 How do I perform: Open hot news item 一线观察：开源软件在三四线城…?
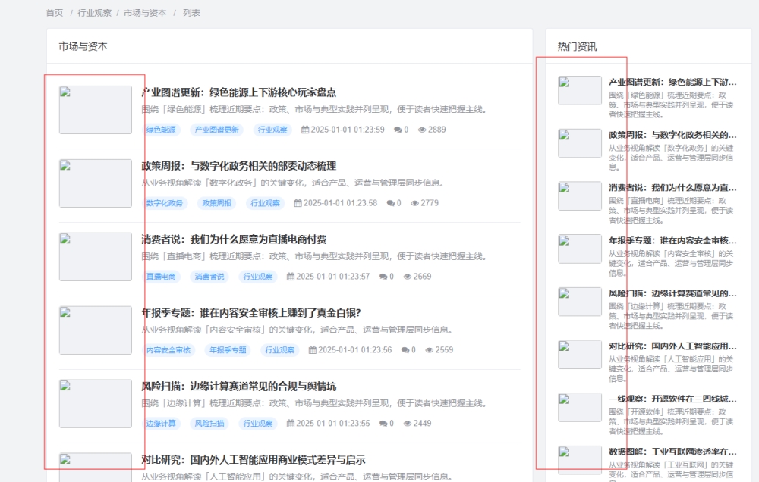(672, 399)
